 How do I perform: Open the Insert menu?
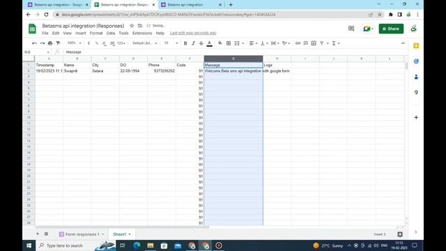[81, 33]
